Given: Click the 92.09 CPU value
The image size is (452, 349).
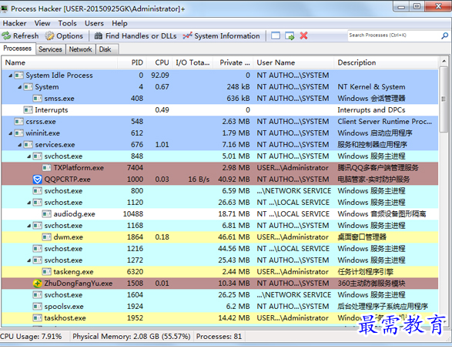Looking at the screenshot, I should pos(160,76).
